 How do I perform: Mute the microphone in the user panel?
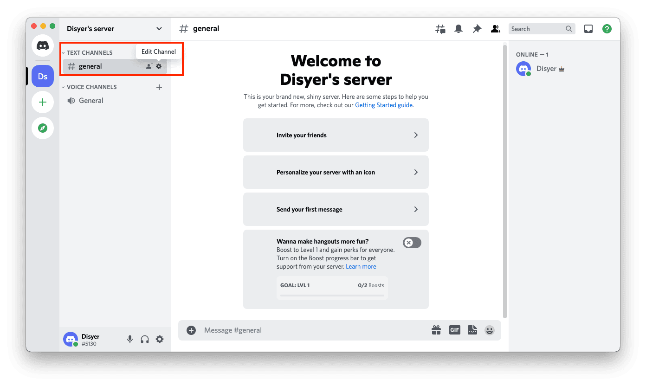[130, 339]
